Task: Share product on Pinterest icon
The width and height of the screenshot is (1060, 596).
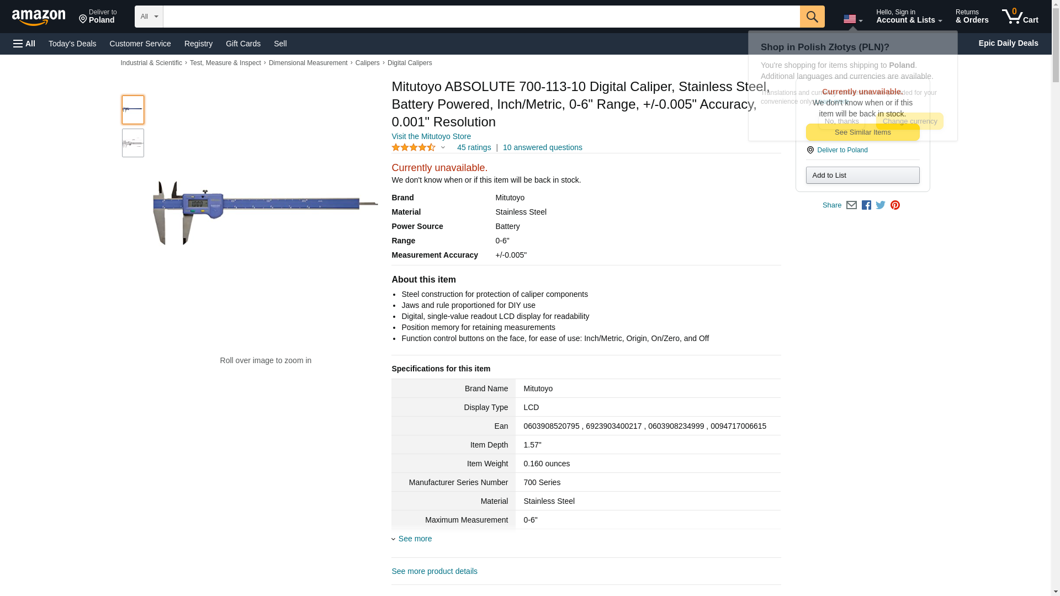Action: (x=895, y=205)
